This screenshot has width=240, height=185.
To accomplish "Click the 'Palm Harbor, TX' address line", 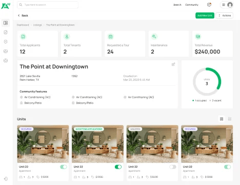I will (x=29, y=80).
